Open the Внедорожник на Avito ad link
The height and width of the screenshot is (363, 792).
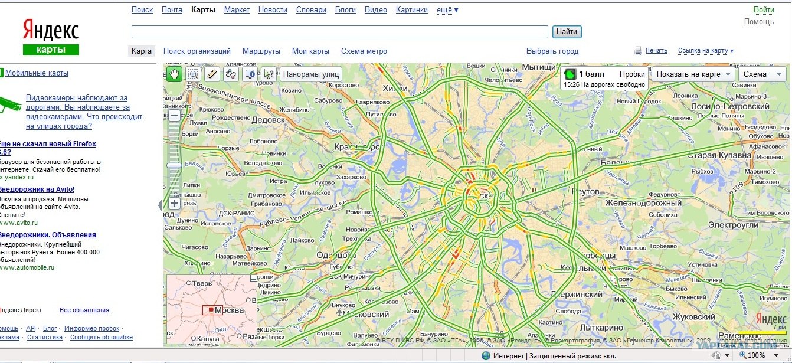tap(37, 189)
